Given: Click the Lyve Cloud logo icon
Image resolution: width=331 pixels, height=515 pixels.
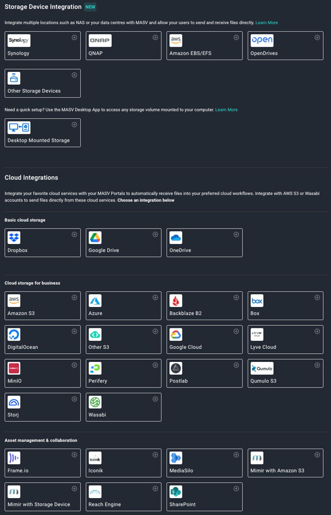Looking at the screenshot, I should click(x=257, y=335).
